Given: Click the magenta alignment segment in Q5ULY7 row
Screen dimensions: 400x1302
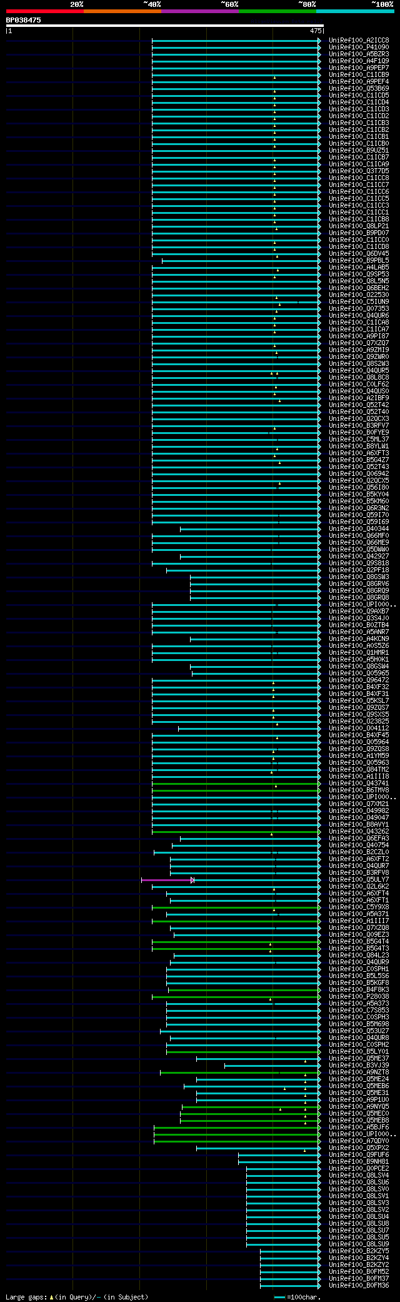Looking at the screenshot, I should tap(167, 880).
